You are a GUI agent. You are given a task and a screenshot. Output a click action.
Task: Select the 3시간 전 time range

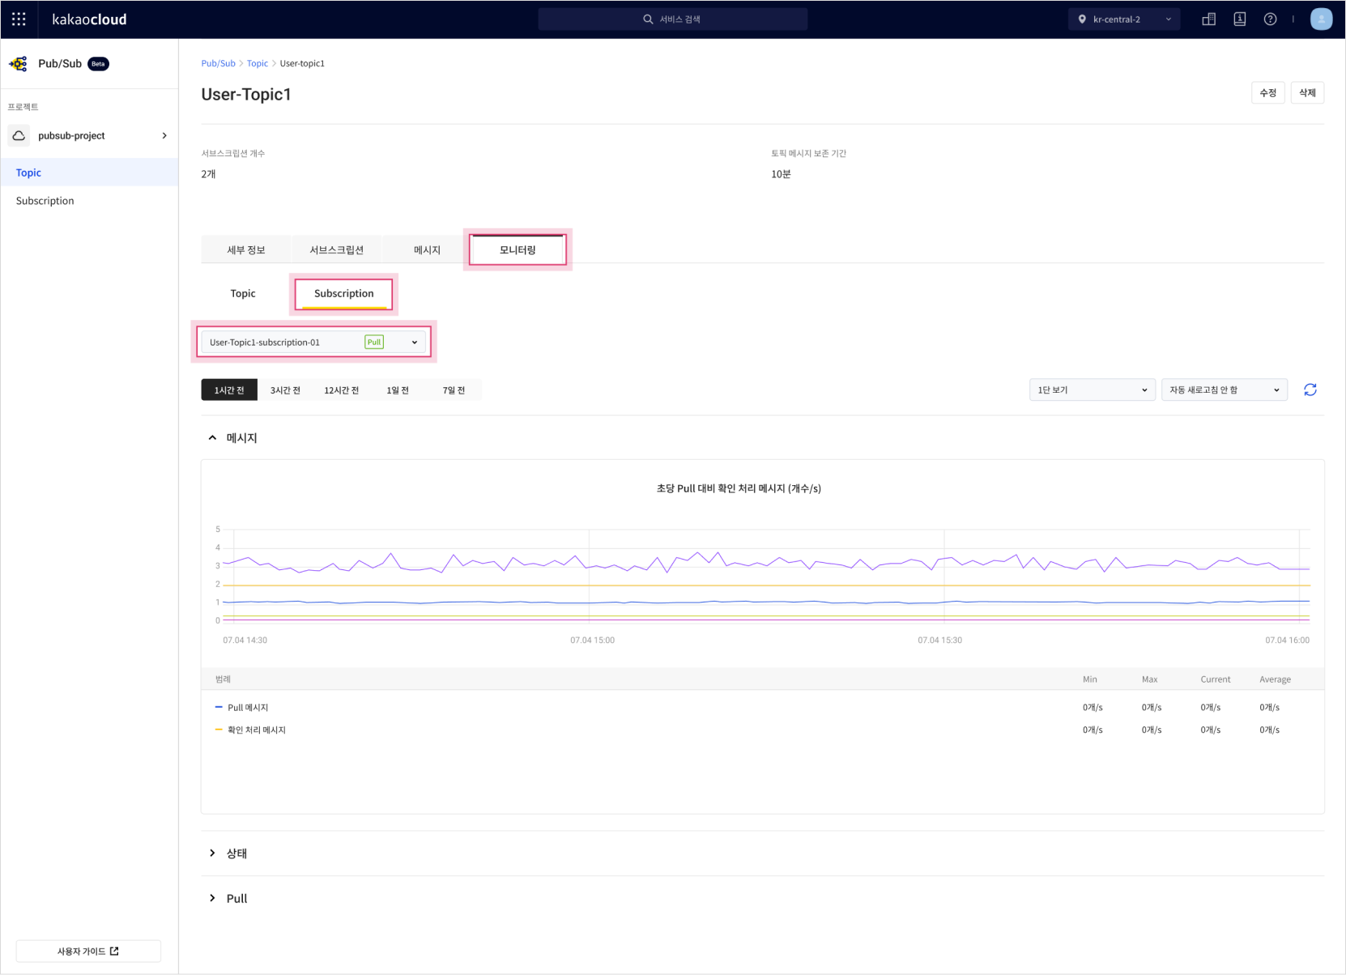pyautogui.click(x=285, y=390)
